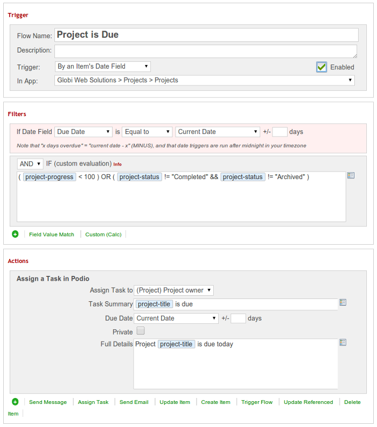
Task: Open the AND operator dropdown
Action: (30, 164)
